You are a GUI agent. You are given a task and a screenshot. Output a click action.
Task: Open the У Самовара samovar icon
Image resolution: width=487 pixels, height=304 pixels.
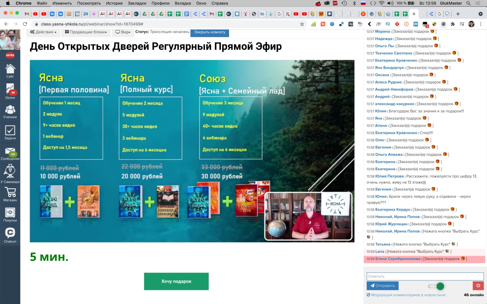10,174
